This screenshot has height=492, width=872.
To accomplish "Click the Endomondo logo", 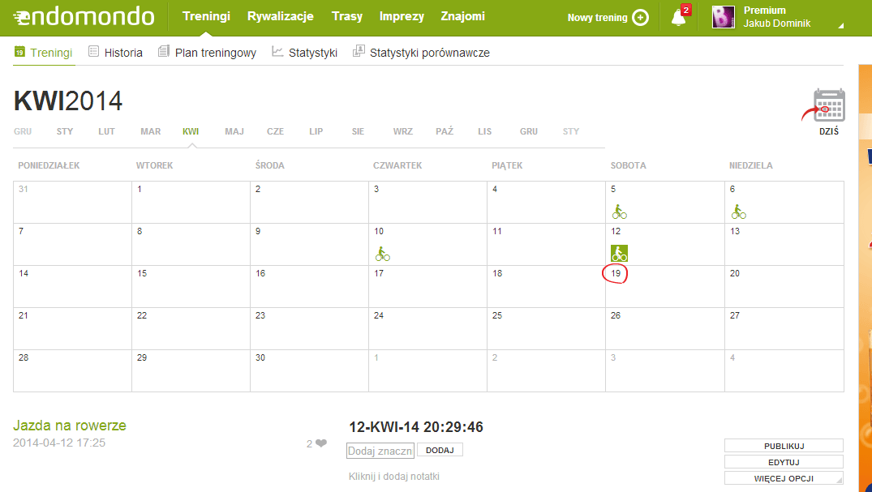I will point(84,17).
